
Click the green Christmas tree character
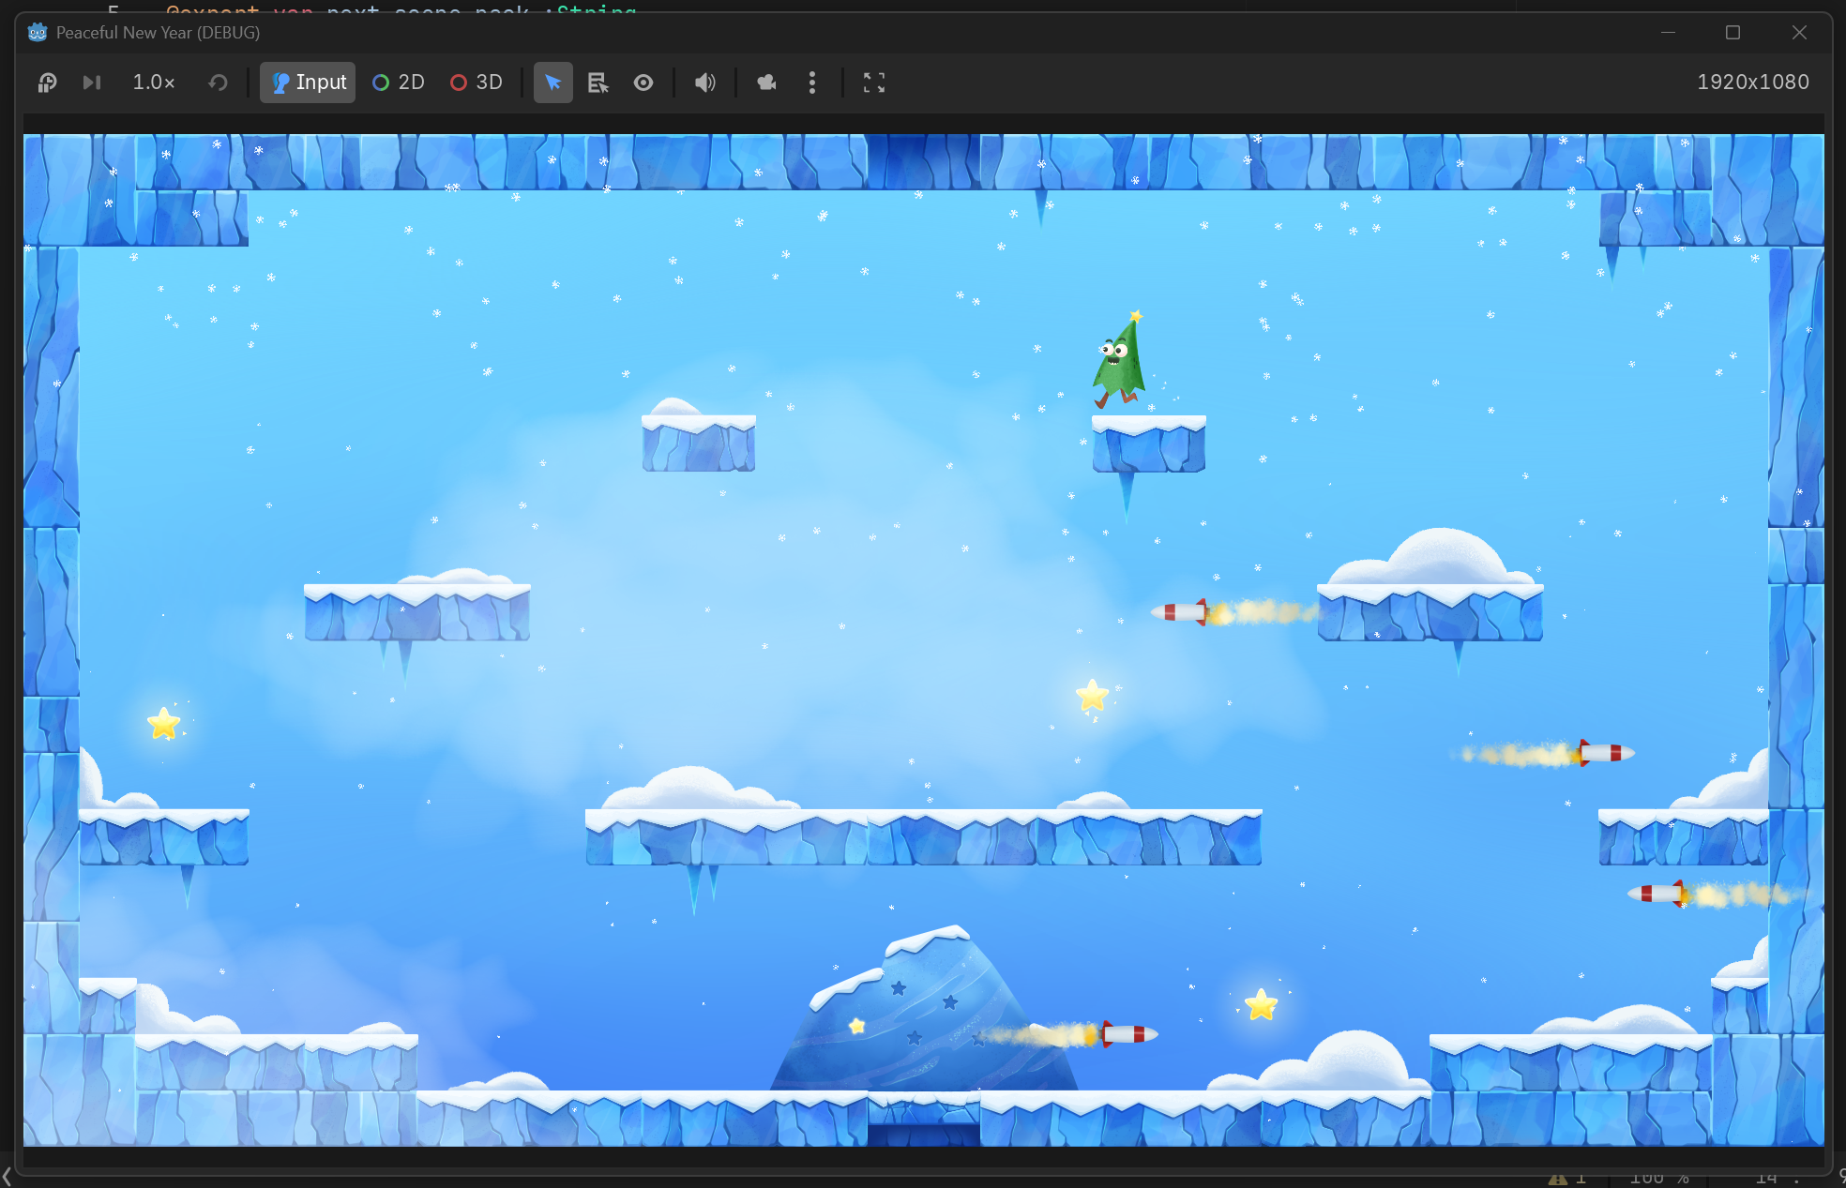1119,366
